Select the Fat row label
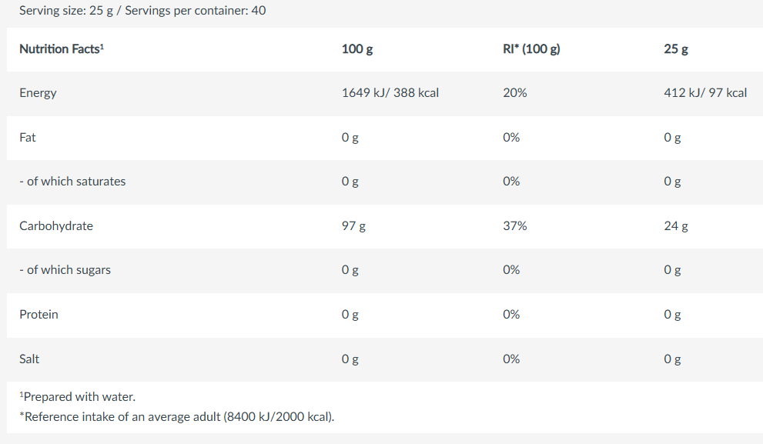The height and width of the screenshot is (444, 763). click(x=28, y=138)
